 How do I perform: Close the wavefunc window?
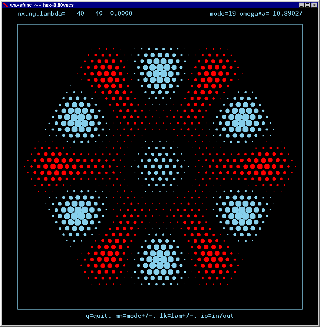314,5
